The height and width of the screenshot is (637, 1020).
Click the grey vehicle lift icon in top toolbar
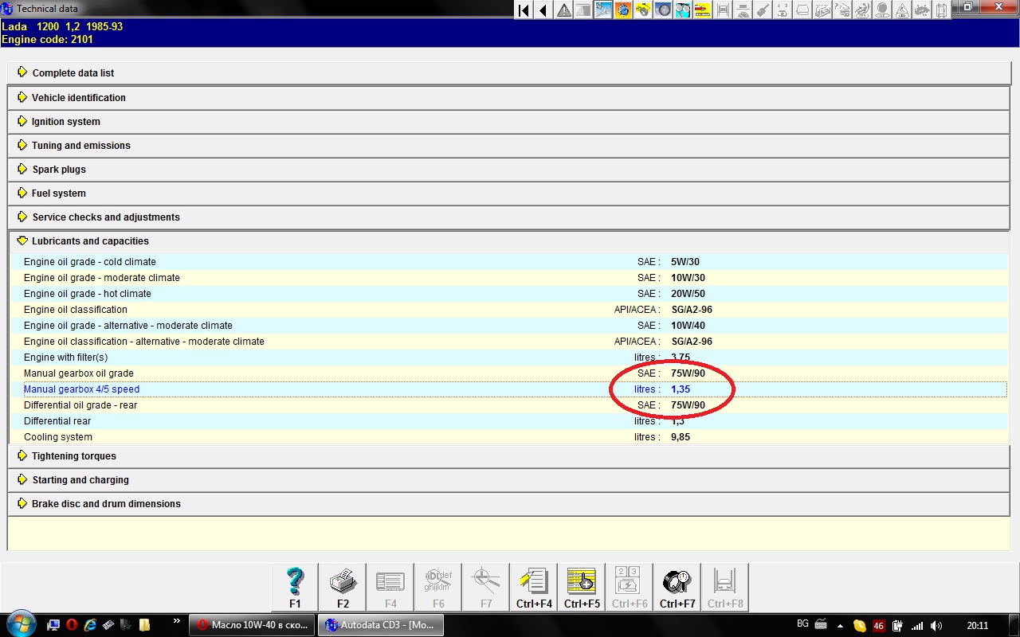[723, 10]
